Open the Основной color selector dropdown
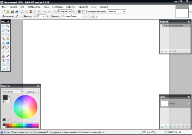 [x=13, y=92]
